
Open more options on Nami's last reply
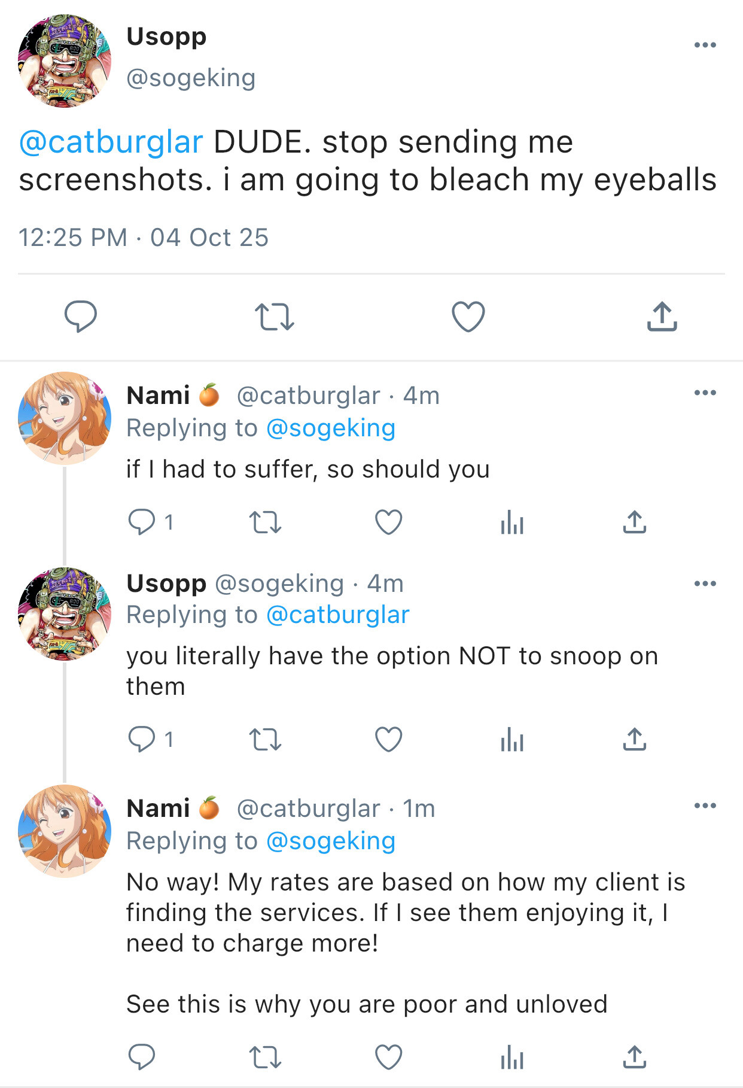coord(705,806)
